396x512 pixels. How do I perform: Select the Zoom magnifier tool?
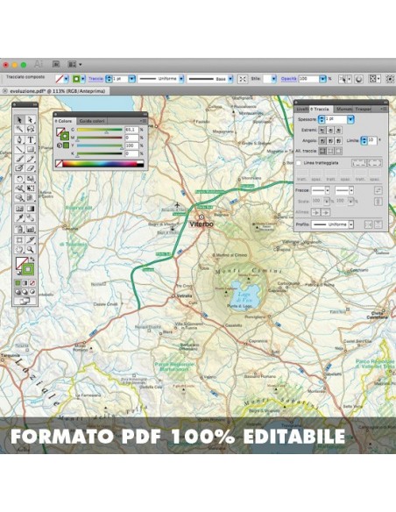[31, 250]
